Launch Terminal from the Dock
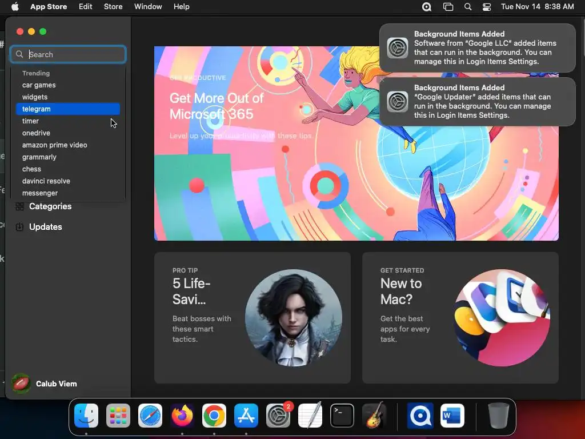This screenshot has height=439, width=585. click(x=342, y=416)
